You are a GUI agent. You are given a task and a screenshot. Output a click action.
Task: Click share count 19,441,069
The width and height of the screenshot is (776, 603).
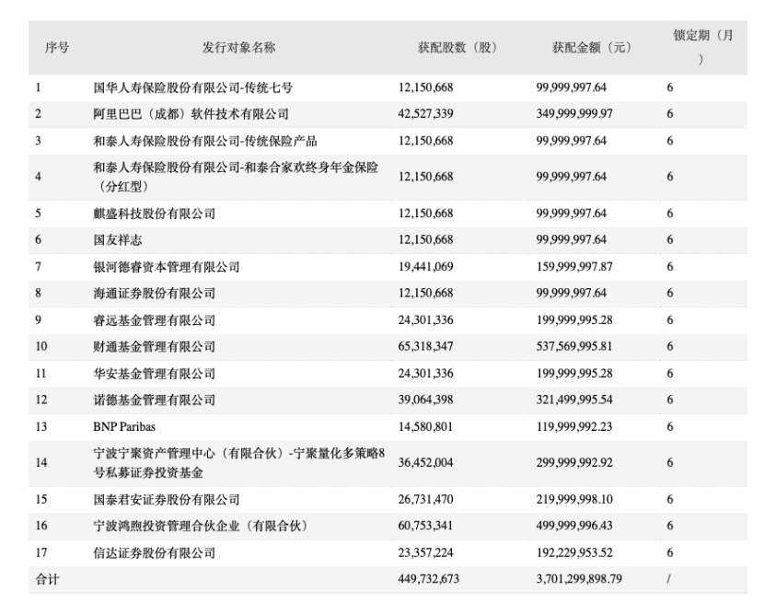(425, 267)
